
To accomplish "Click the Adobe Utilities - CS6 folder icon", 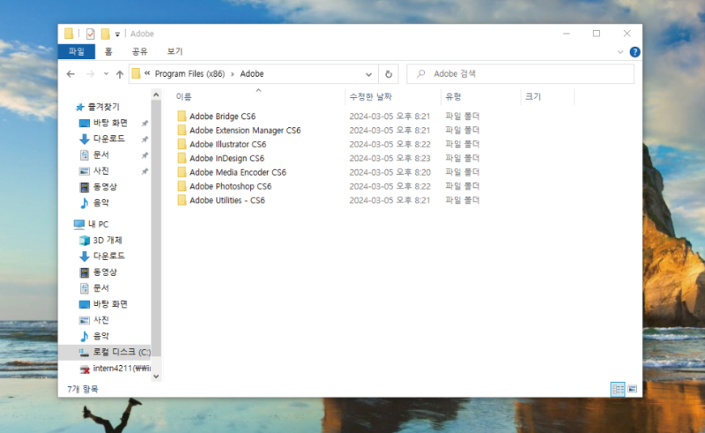I will pos(182,200).
